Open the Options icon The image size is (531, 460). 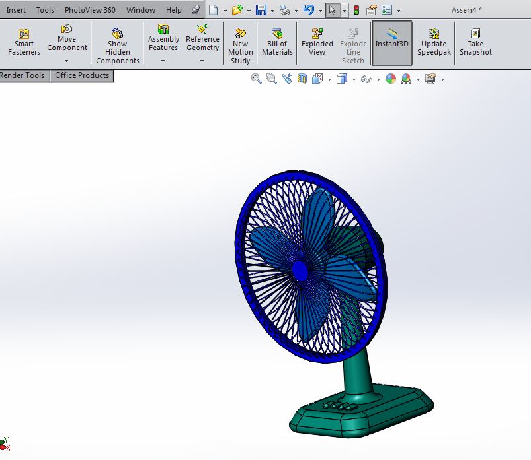point(387,10)
